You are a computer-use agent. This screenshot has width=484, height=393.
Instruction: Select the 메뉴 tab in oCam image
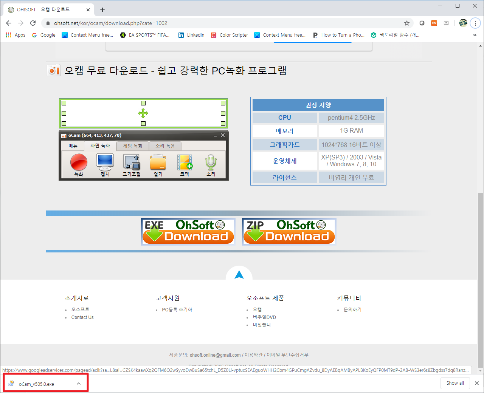click(x=73, y=146)
